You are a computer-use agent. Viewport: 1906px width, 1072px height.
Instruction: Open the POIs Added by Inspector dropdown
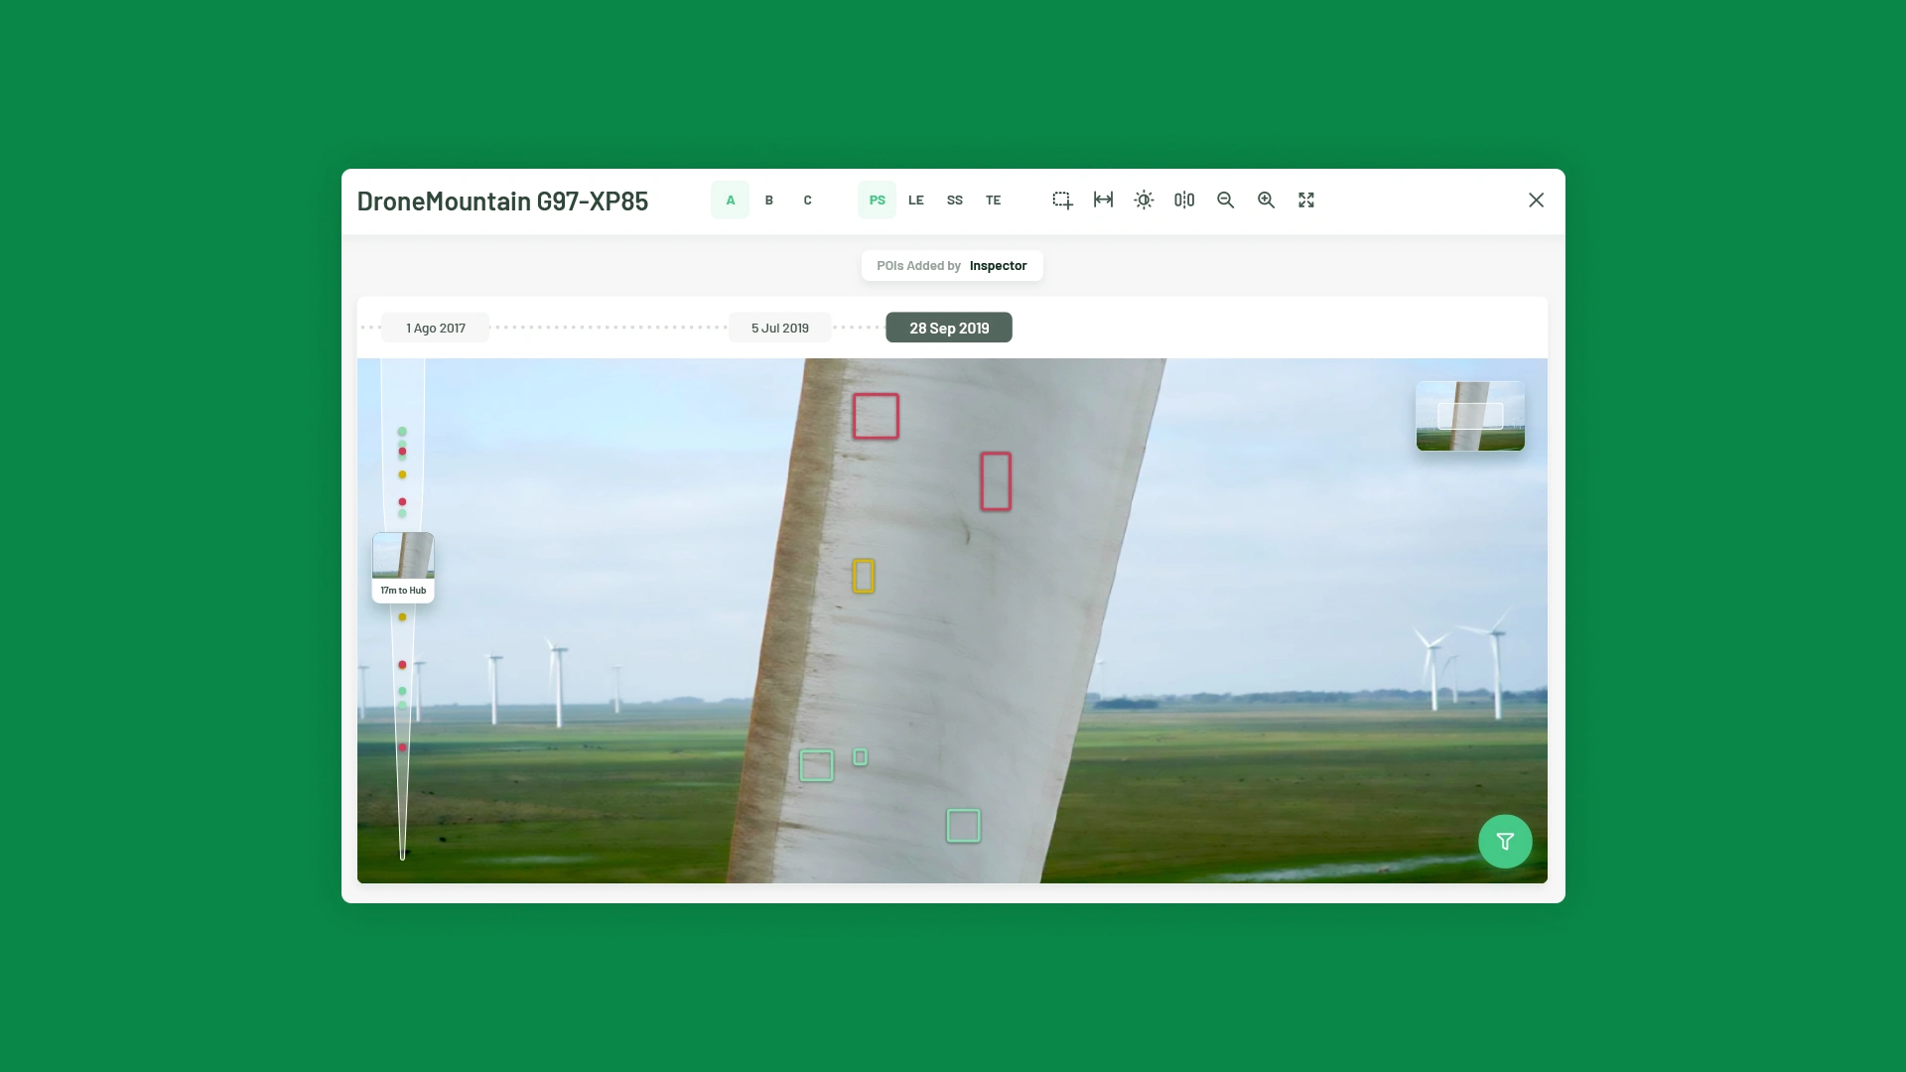[951, 266]
